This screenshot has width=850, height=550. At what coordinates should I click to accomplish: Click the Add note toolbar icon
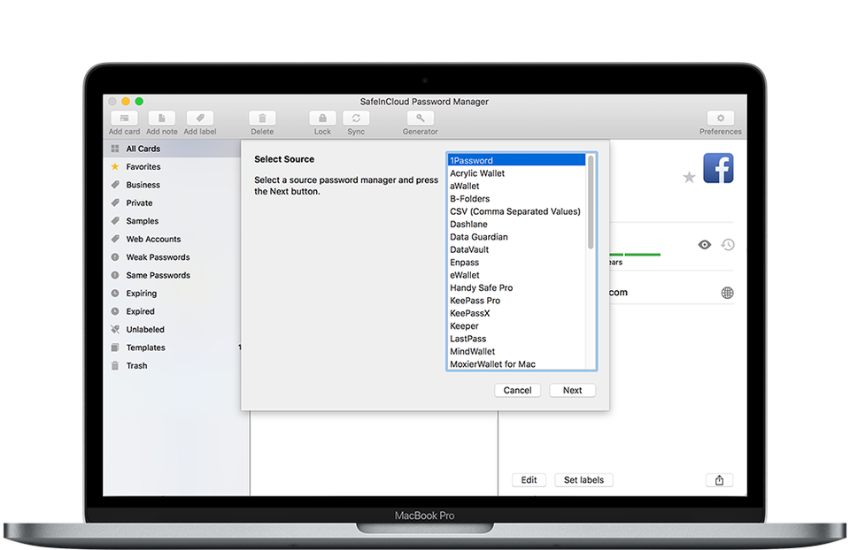coord(161,118)
